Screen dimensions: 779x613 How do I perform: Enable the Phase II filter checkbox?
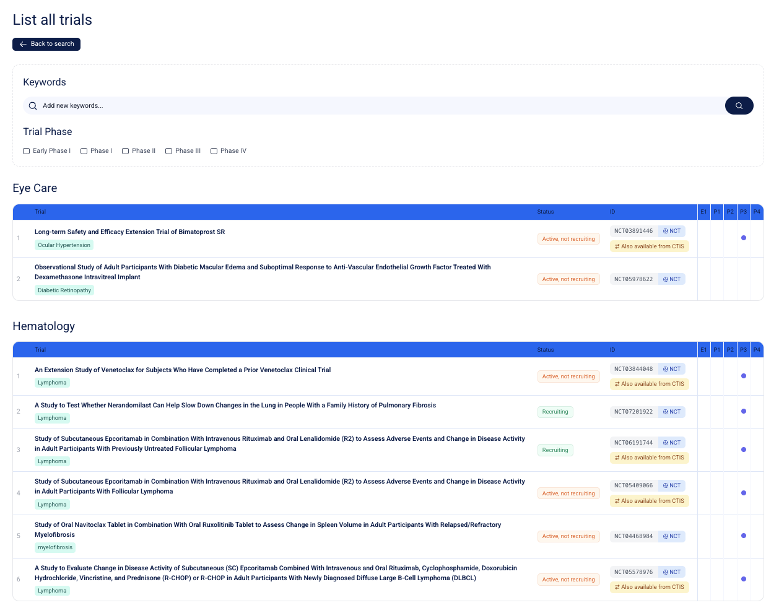pos(125,150)
